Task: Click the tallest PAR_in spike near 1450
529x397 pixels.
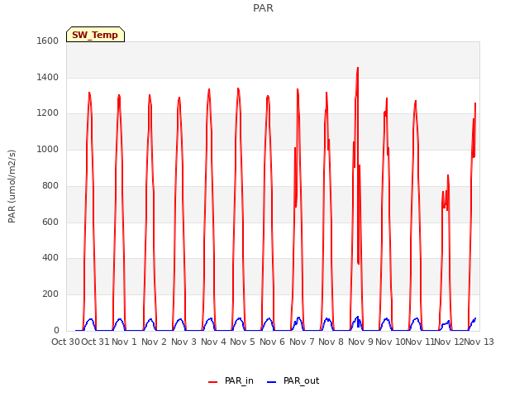Action: pyautogui.click(x=358, y=69)
